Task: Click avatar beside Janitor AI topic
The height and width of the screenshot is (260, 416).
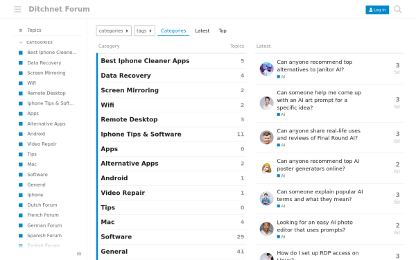Action: coord(266,69)
